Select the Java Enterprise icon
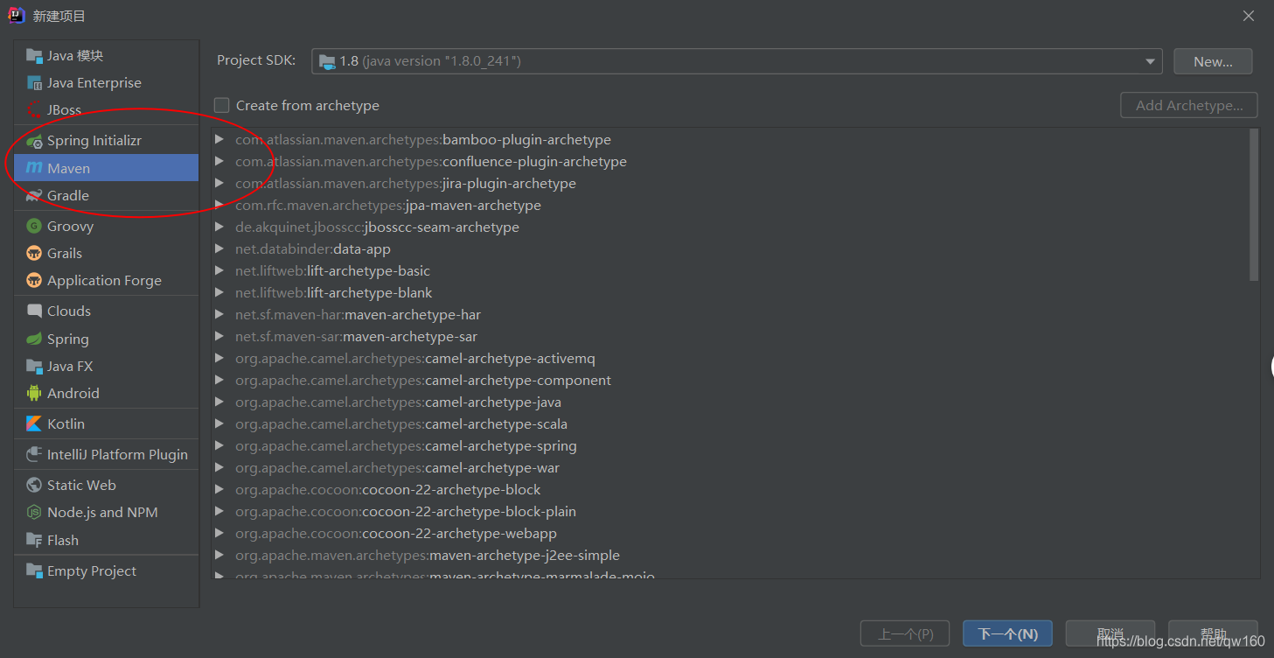Screen dimensions: 1274x658 34,83
